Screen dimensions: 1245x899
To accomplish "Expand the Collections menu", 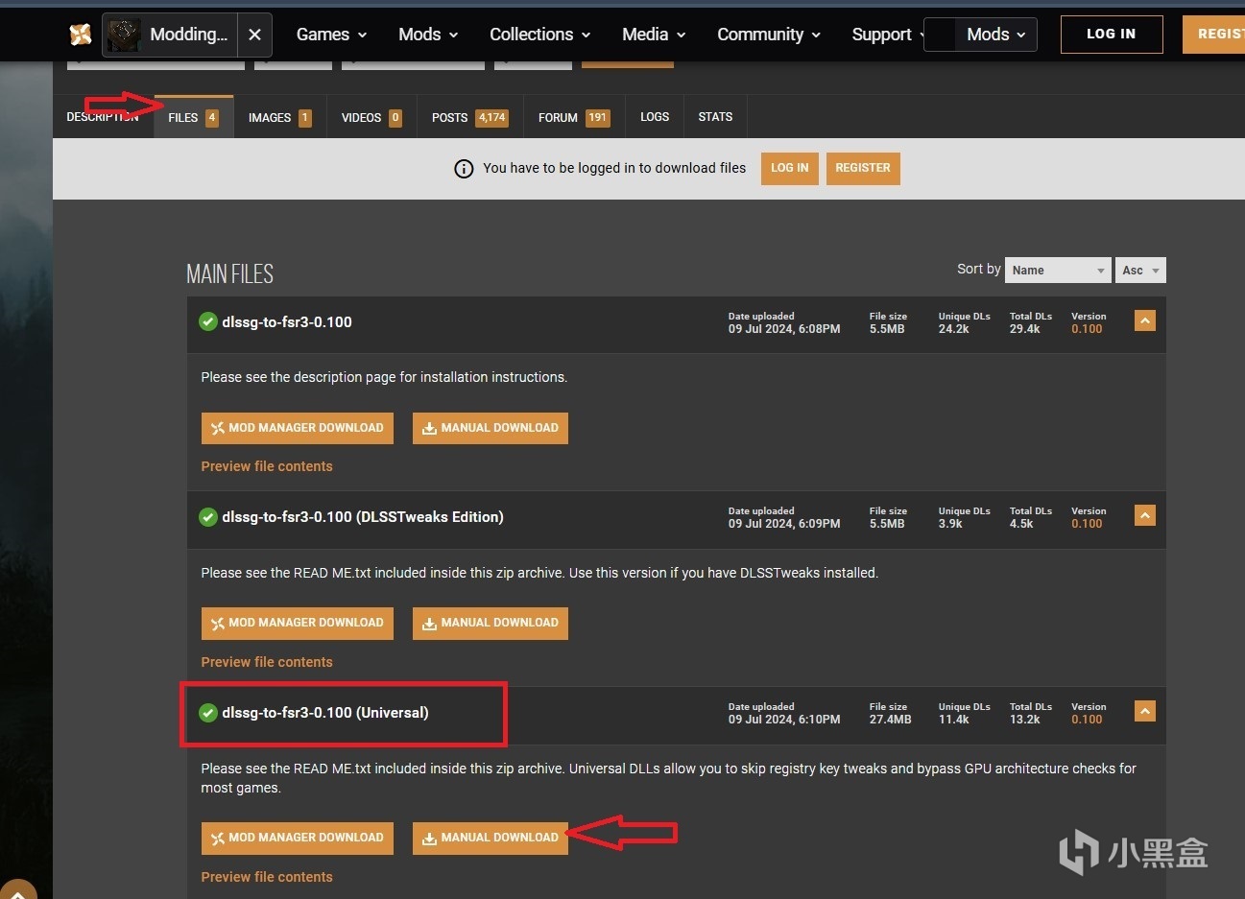I will [539, 35].
